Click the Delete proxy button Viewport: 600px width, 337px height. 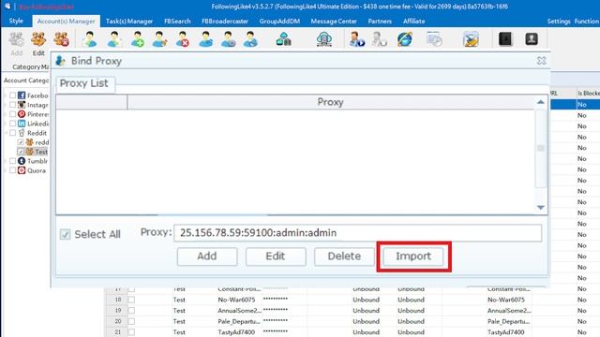(344, 256)
